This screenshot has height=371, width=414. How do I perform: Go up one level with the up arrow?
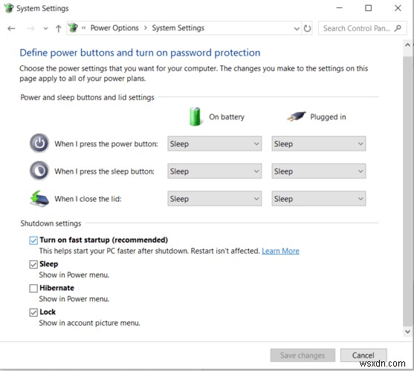(59, 28)
